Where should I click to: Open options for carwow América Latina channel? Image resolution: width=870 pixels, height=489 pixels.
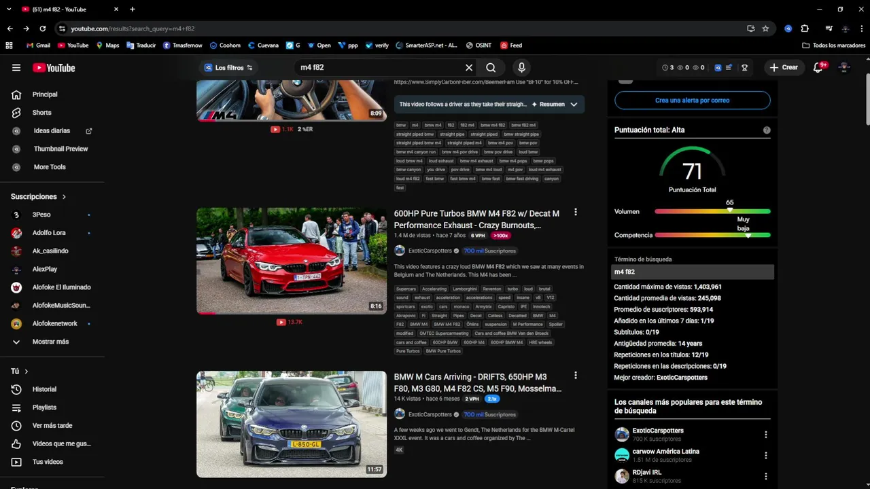point(766,456)
